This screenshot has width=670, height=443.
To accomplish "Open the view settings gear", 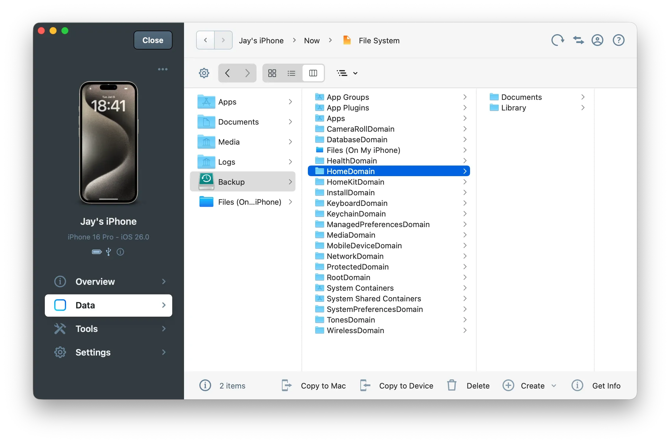I will click(204, 73).
